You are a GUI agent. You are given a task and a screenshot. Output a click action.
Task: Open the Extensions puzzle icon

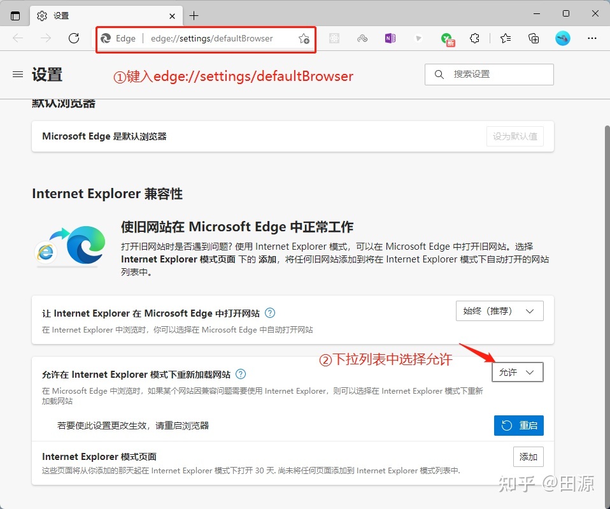[474, 38]
